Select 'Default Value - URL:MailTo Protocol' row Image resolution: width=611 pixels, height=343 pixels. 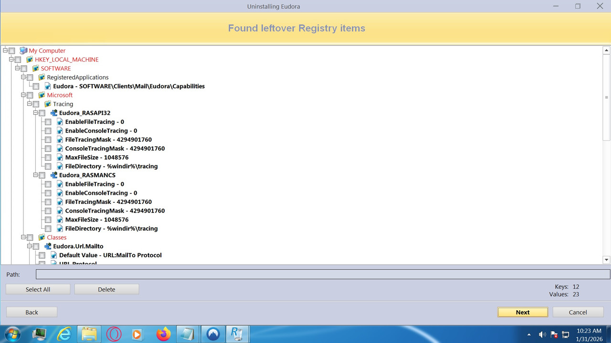tap(110, 255)
